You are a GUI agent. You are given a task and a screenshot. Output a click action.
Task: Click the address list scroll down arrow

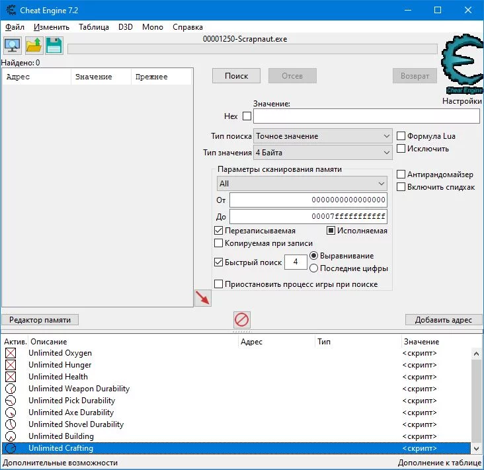476,448
